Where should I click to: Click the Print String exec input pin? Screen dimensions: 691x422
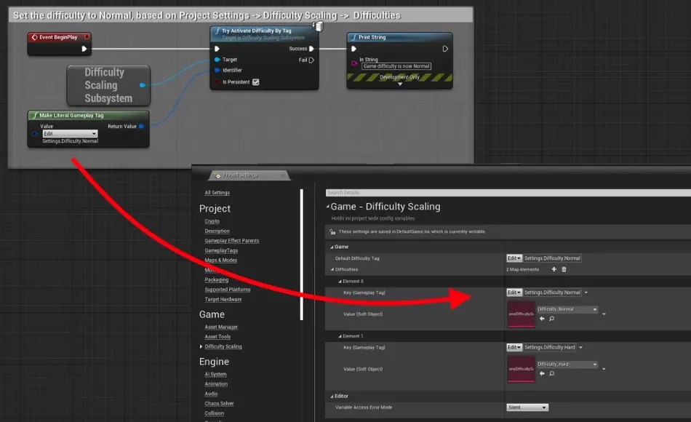tap(354, 49)
